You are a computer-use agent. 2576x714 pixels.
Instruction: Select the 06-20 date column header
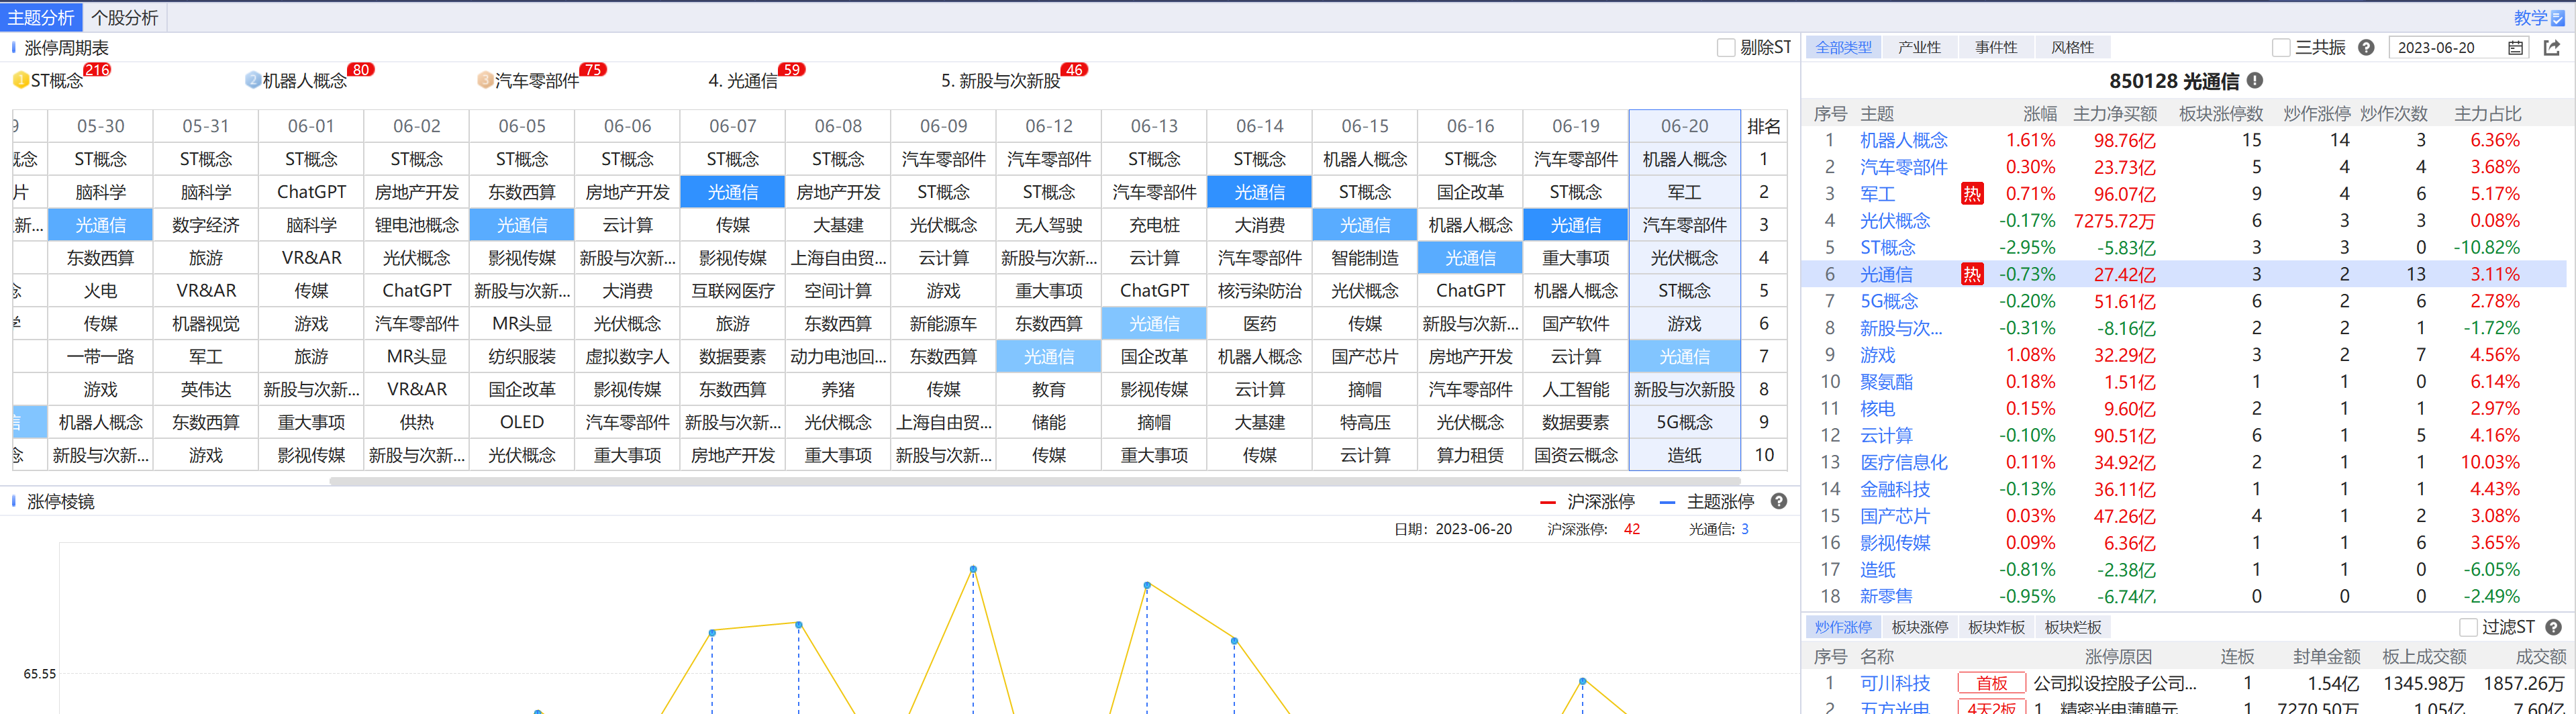1685,126
